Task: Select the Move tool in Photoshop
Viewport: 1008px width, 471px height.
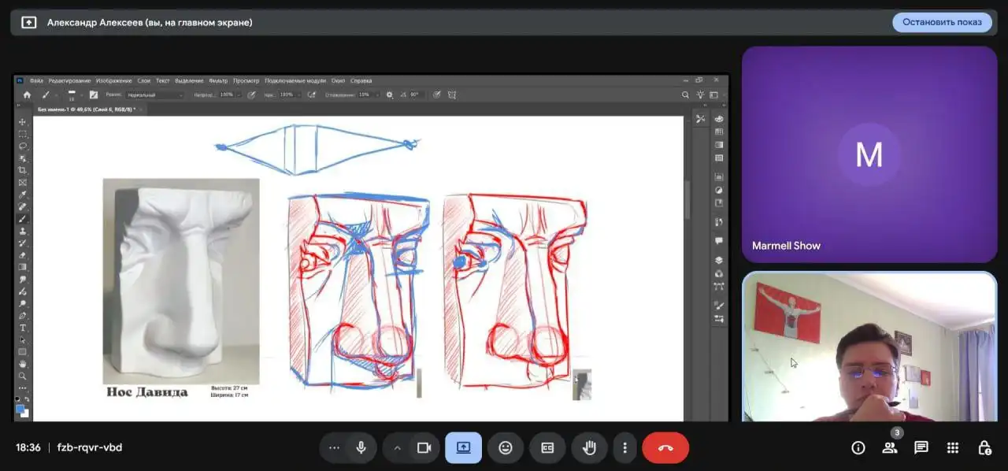Action: (x=22, y=122)
